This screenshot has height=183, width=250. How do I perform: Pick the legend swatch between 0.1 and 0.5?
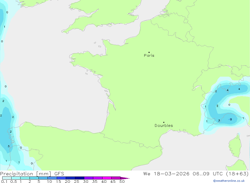point(7,178)
